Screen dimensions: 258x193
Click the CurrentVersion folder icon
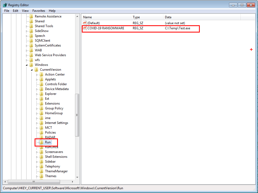click(x=36, y=70)
